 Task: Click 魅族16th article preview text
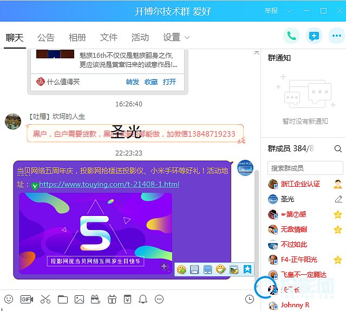click(128, 60)
